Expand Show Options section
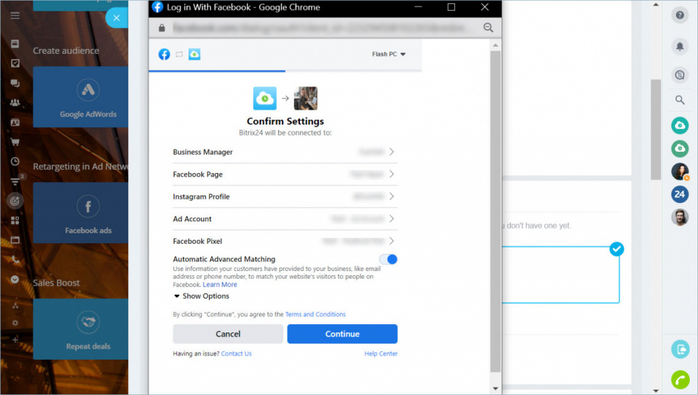This screenshot has width=698, height=395. coord(201,296)
